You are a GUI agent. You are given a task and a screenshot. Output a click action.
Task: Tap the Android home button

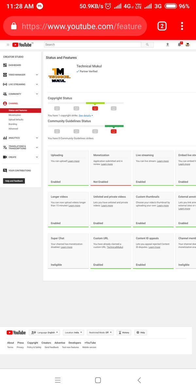pyautogui.click(x=98, y=380)
